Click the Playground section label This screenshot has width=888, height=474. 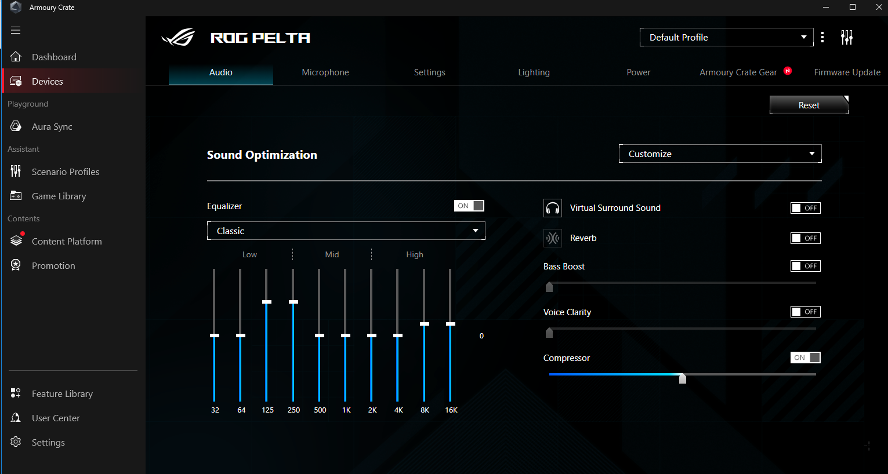28,104
